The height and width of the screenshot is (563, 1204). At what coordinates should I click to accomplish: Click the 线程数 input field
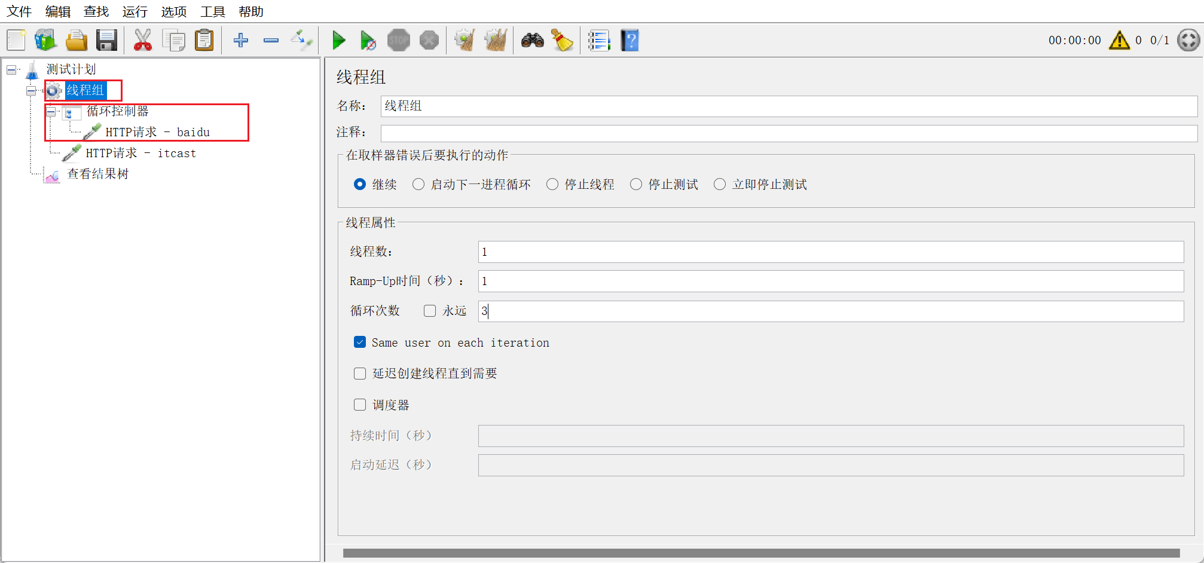831,252
